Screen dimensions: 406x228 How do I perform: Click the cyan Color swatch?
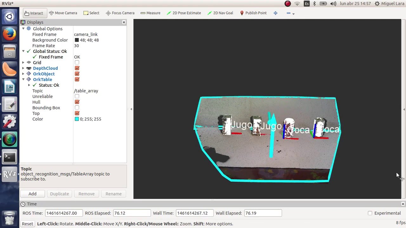coord(77,119)
